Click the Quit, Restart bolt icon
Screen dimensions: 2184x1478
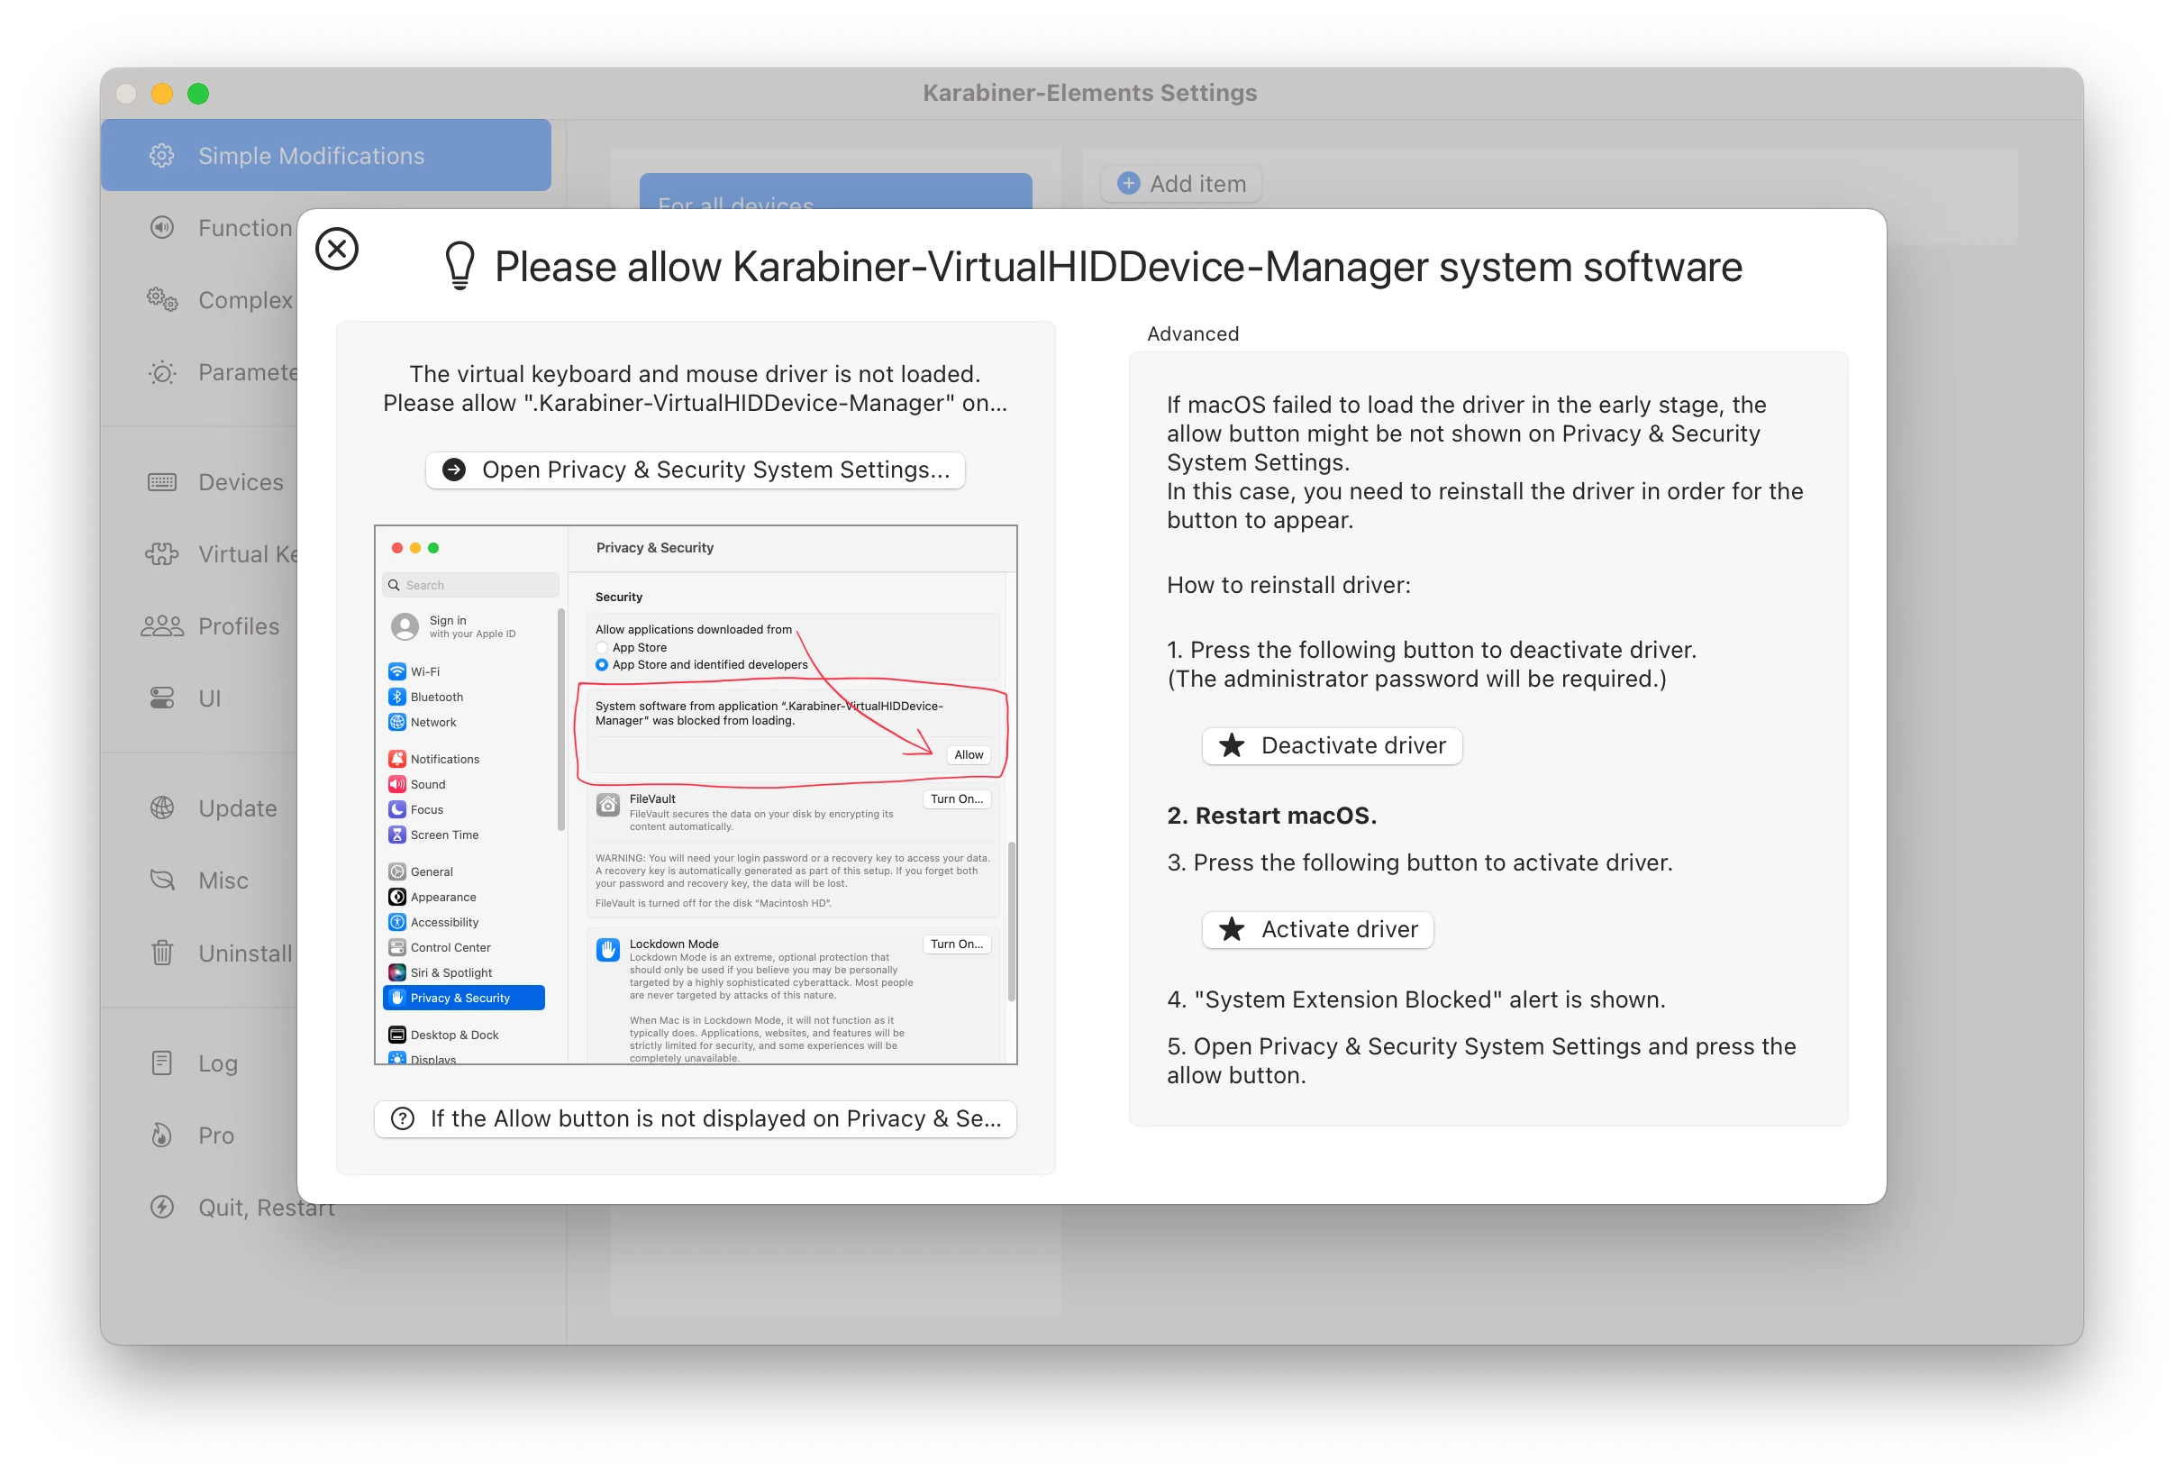pyautogui.click(x=161, y=1206)
